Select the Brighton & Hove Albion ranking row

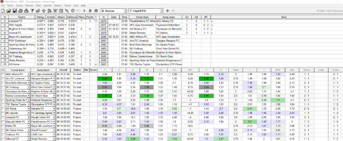[x=21, y=29]
